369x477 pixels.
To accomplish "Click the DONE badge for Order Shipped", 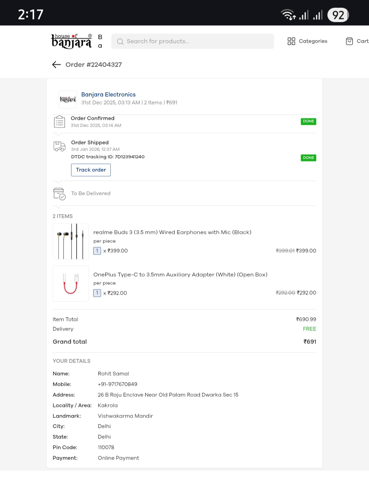I will click(308, 158).
